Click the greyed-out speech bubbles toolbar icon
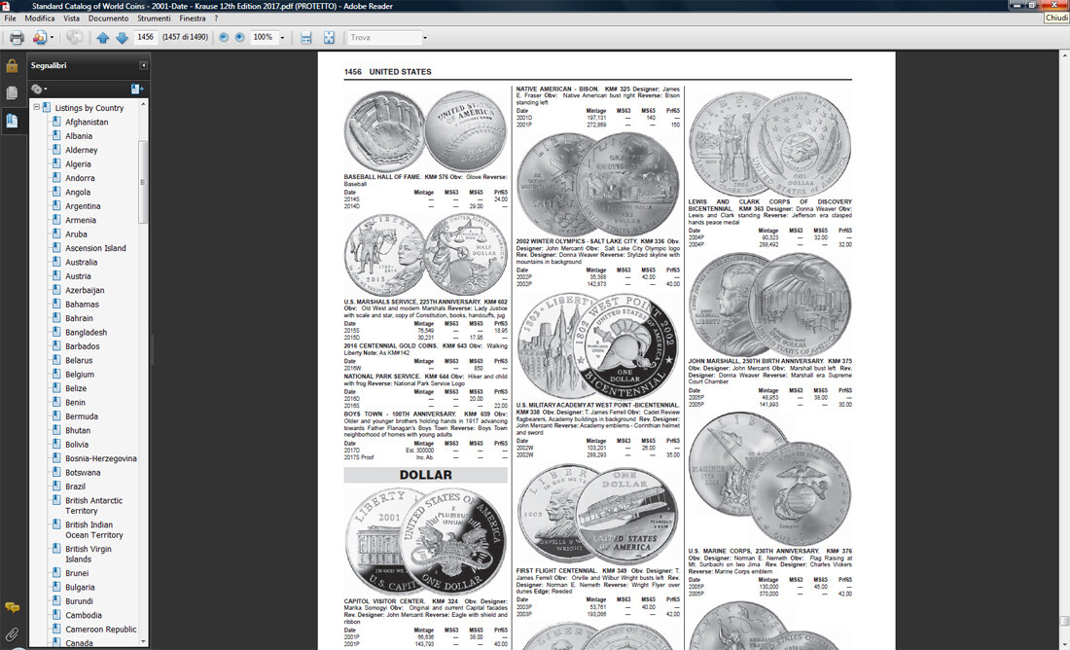 tap(74, 38)
